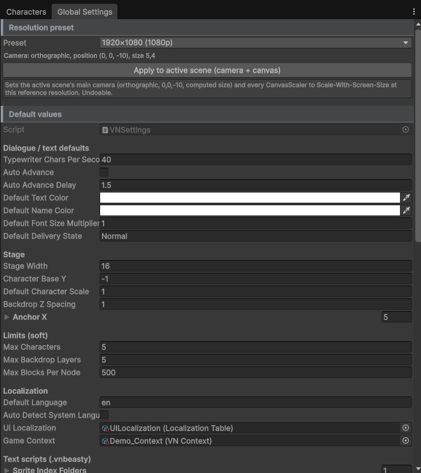421x473 pixels.
Task: Edit Default Font Size Multiplier field
Action: [256, 223]
